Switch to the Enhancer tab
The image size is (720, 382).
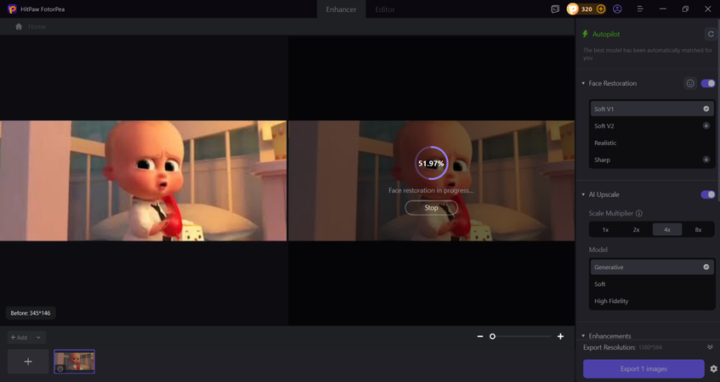pyautogui.click(x=341, y=9)
